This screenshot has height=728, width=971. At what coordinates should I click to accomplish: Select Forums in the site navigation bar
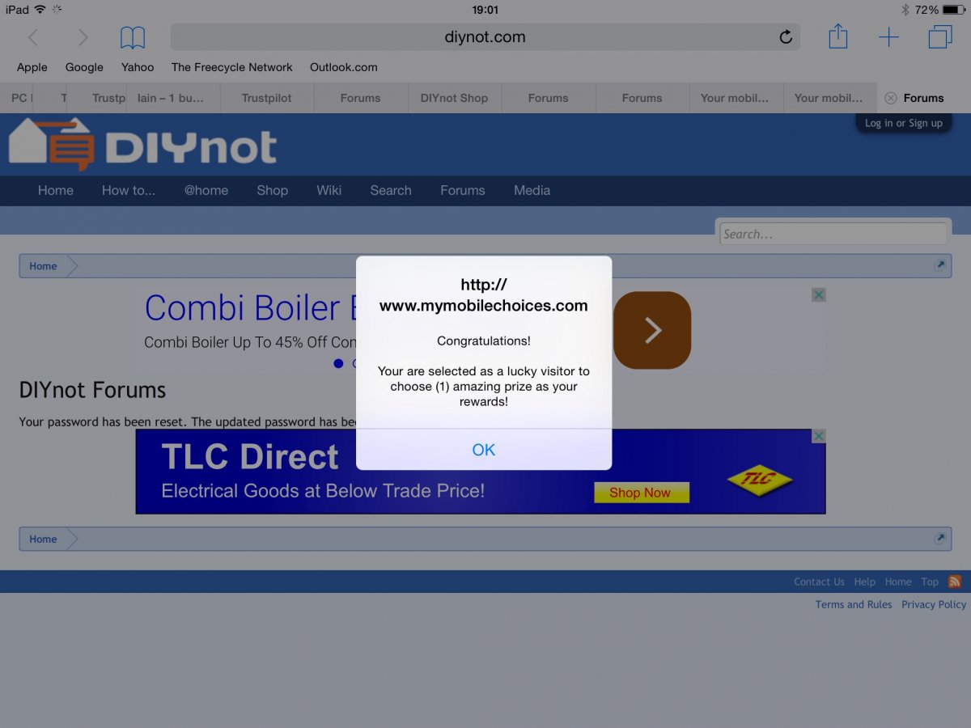click(462, 190)
